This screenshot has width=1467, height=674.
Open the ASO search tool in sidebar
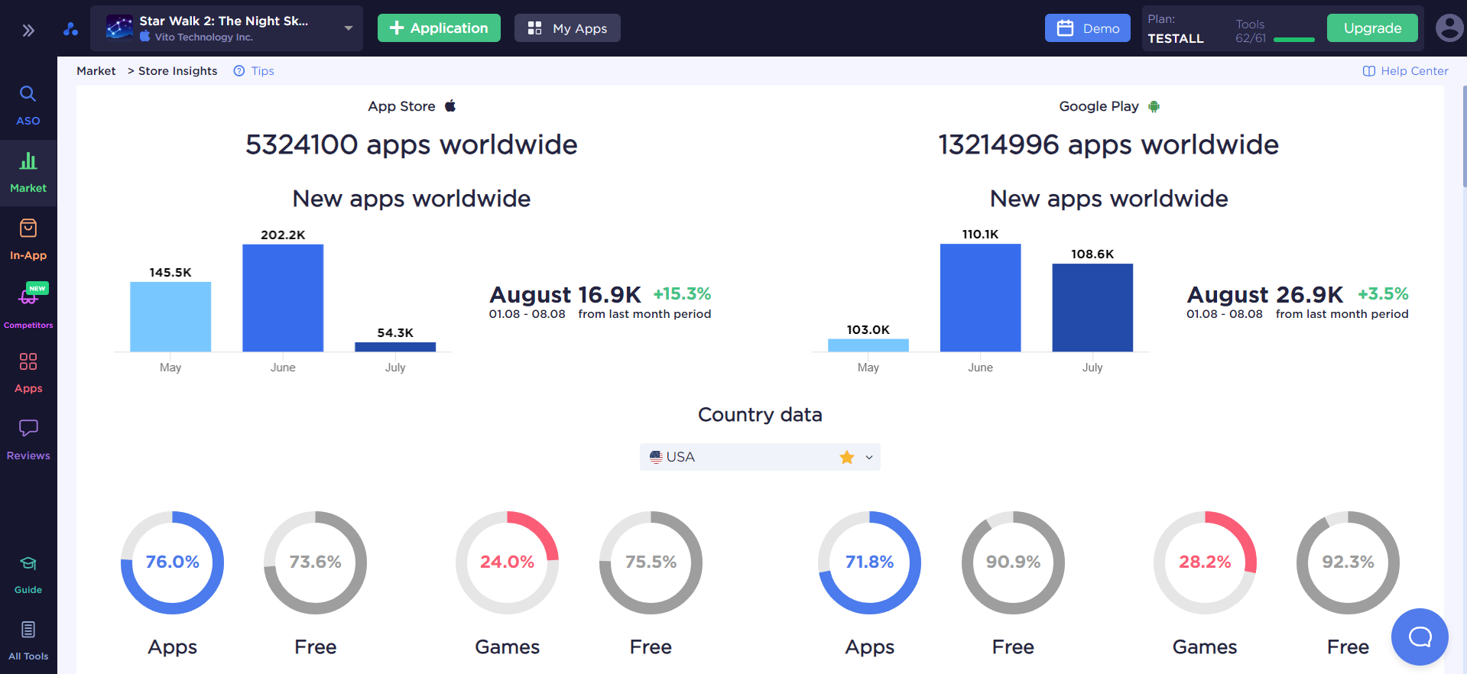point(28,105)
